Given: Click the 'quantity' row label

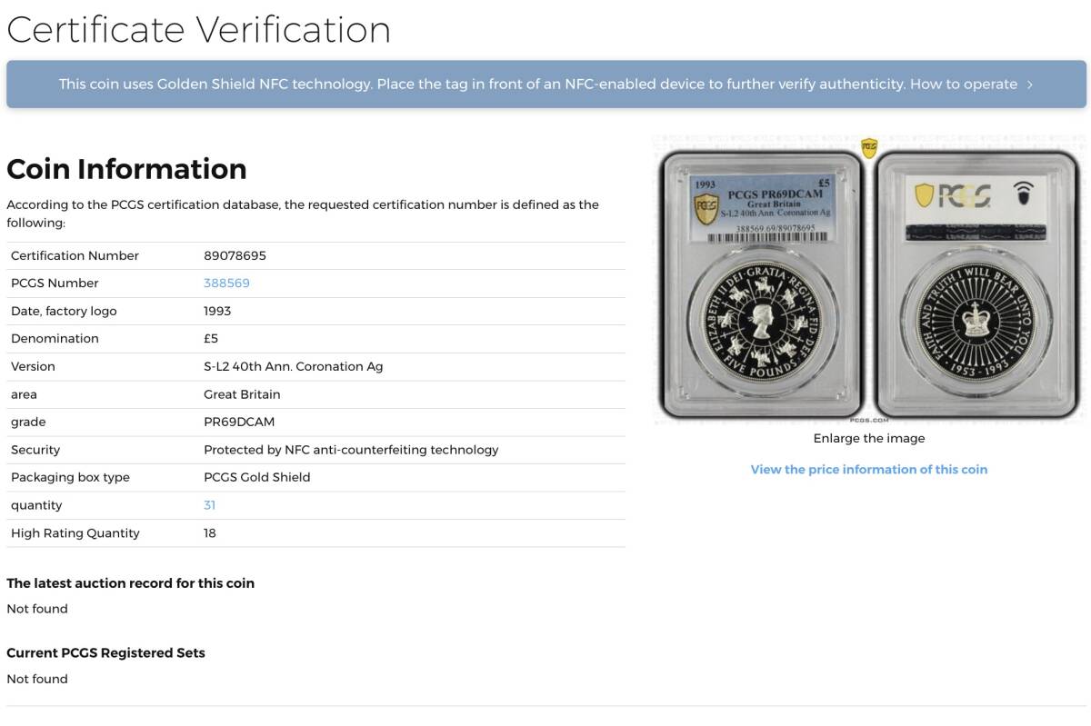Looking at the screenshot, I should (x=36, y=505).
